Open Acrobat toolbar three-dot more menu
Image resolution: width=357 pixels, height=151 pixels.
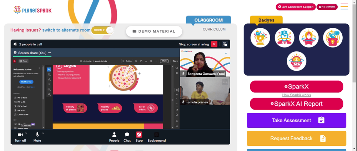click(156, 61)
